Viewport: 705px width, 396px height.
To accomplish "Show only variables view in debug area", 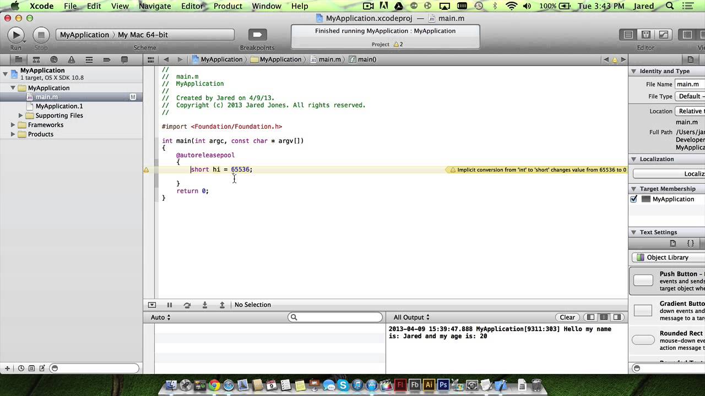I will pos(590,317).
